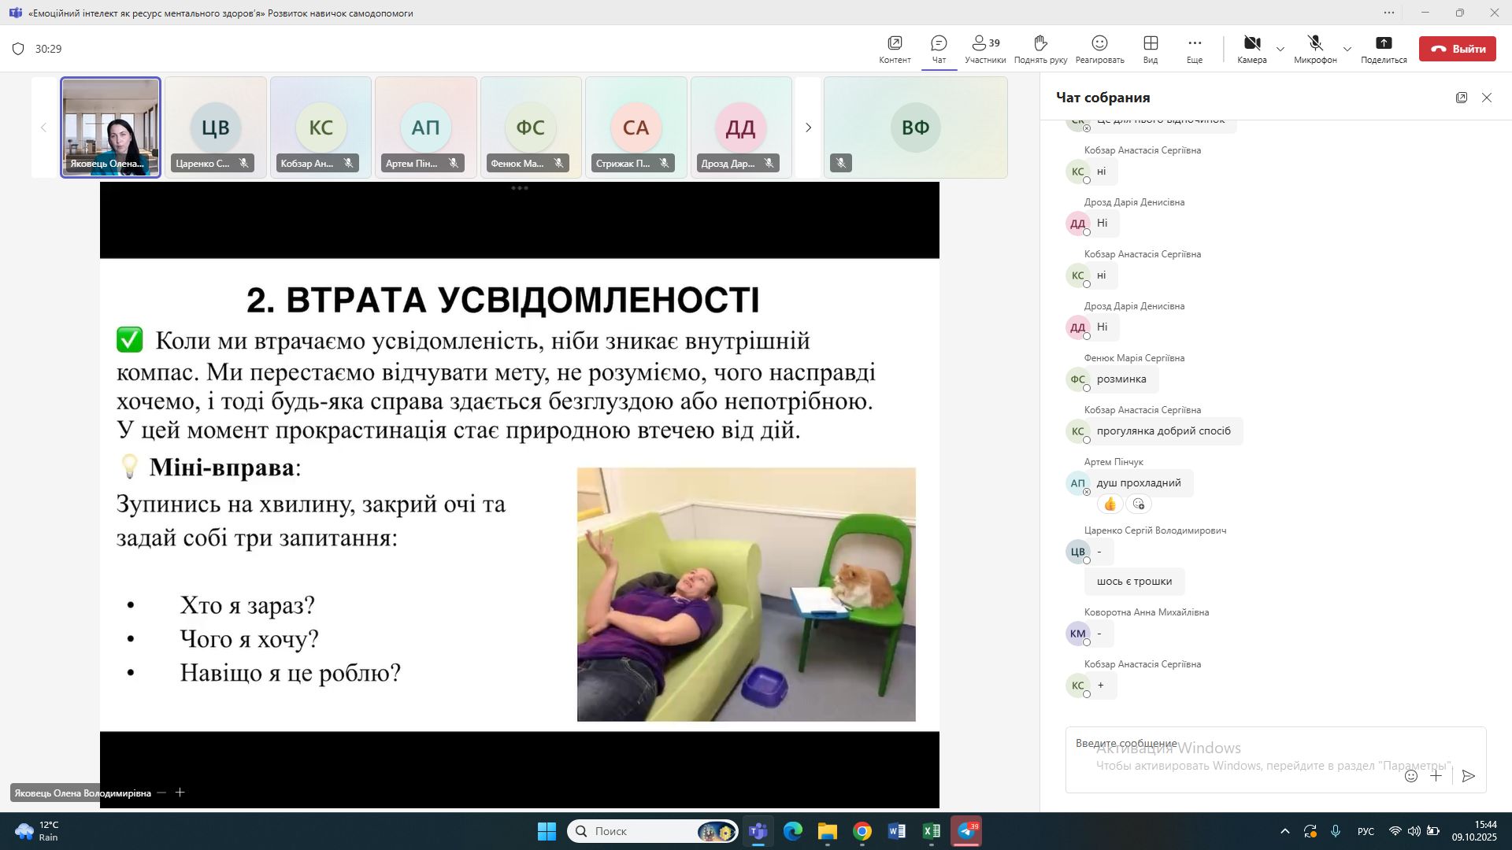Open the Вид layout options
This screenshot has width=1512, height=850.
1151,43
